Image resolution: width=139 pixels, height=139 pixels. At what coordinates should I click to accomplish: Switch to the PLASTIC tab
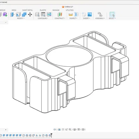click(x=43, y=10)
